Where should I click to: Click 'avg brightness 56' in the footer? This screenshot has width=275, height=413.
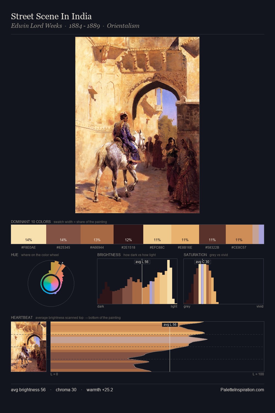(28, 390)
